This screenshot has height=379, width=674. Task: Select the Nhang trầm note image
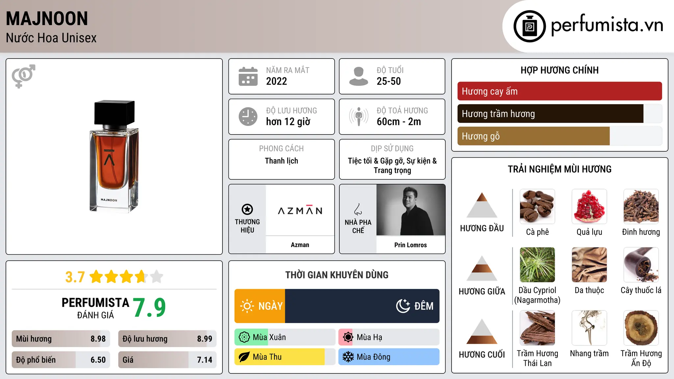tap(589, 328)
